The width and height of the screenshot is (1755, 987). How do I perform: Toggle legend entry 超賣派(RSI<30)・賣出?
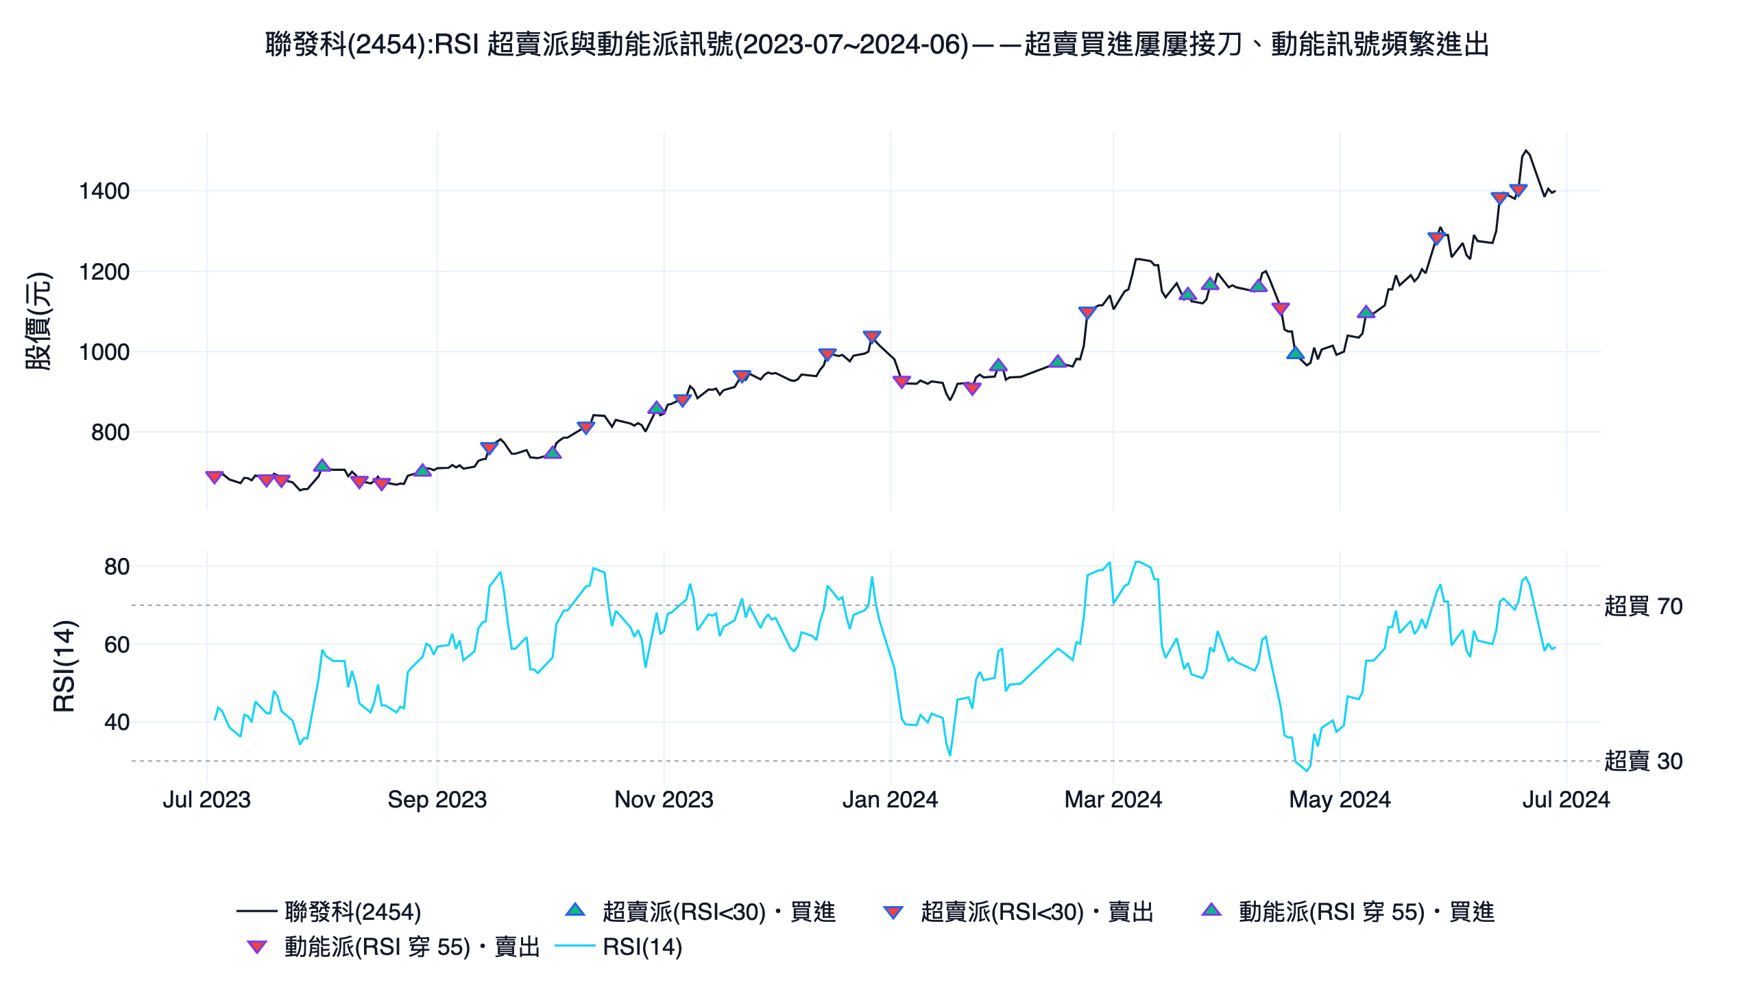pos(1018,912)
